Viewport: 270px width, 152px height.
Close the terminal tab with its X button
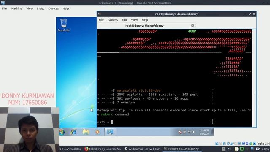click(192, 26)
